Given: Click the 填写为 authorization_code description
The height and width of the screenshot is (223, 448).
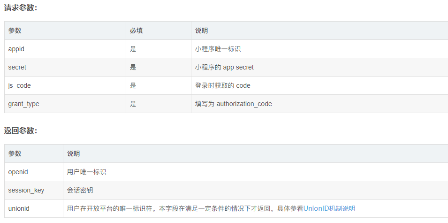Looking at the screenshot, I should (234, 104).
